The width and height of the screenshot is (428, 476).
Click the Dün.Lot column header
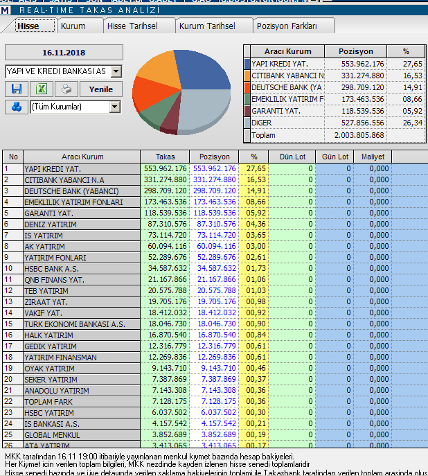click(292, 157)
